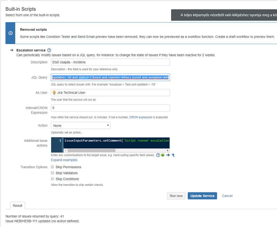Click the code editor horizontal scrollbar thumb

pyautogui.click(x=92, y=151)
